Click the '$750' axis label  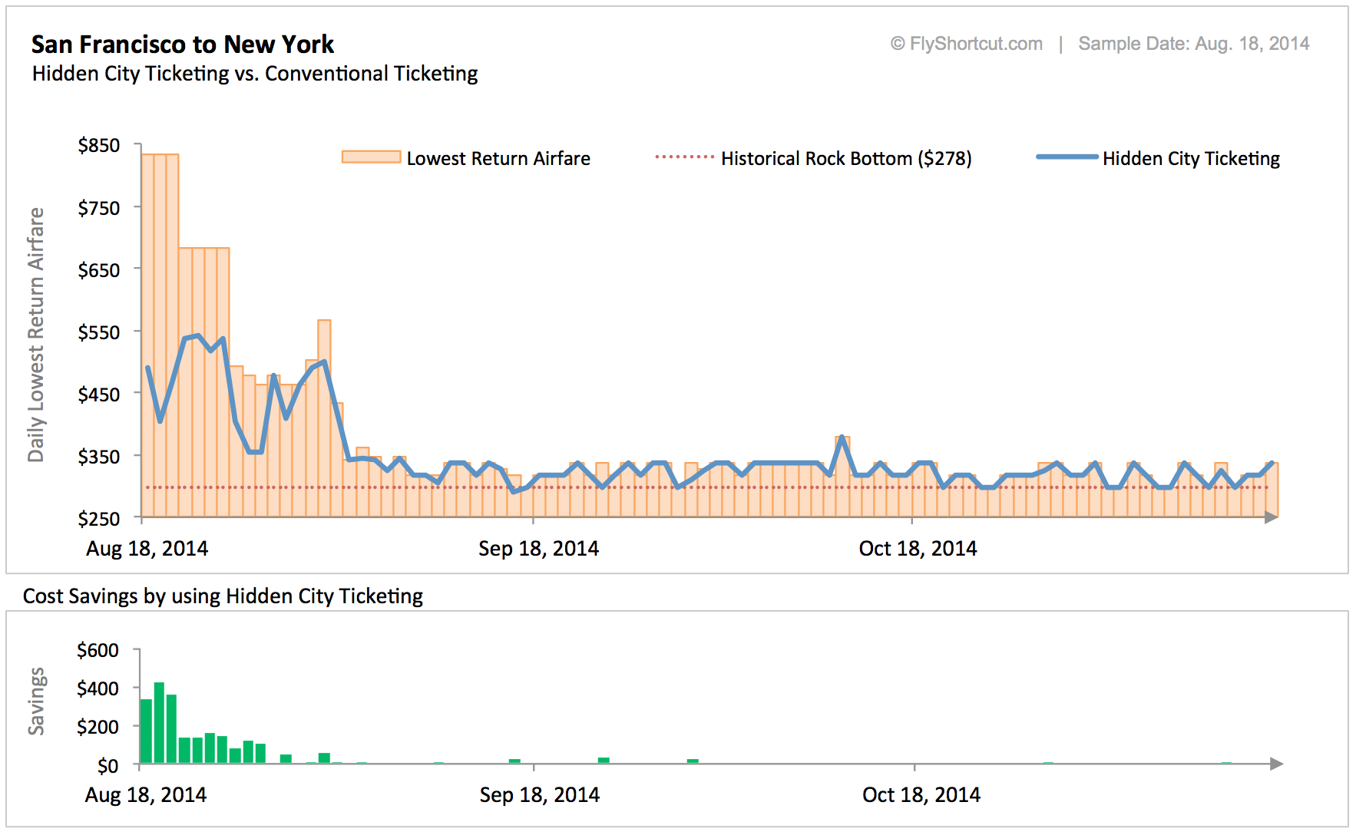(x=99, y=208)
